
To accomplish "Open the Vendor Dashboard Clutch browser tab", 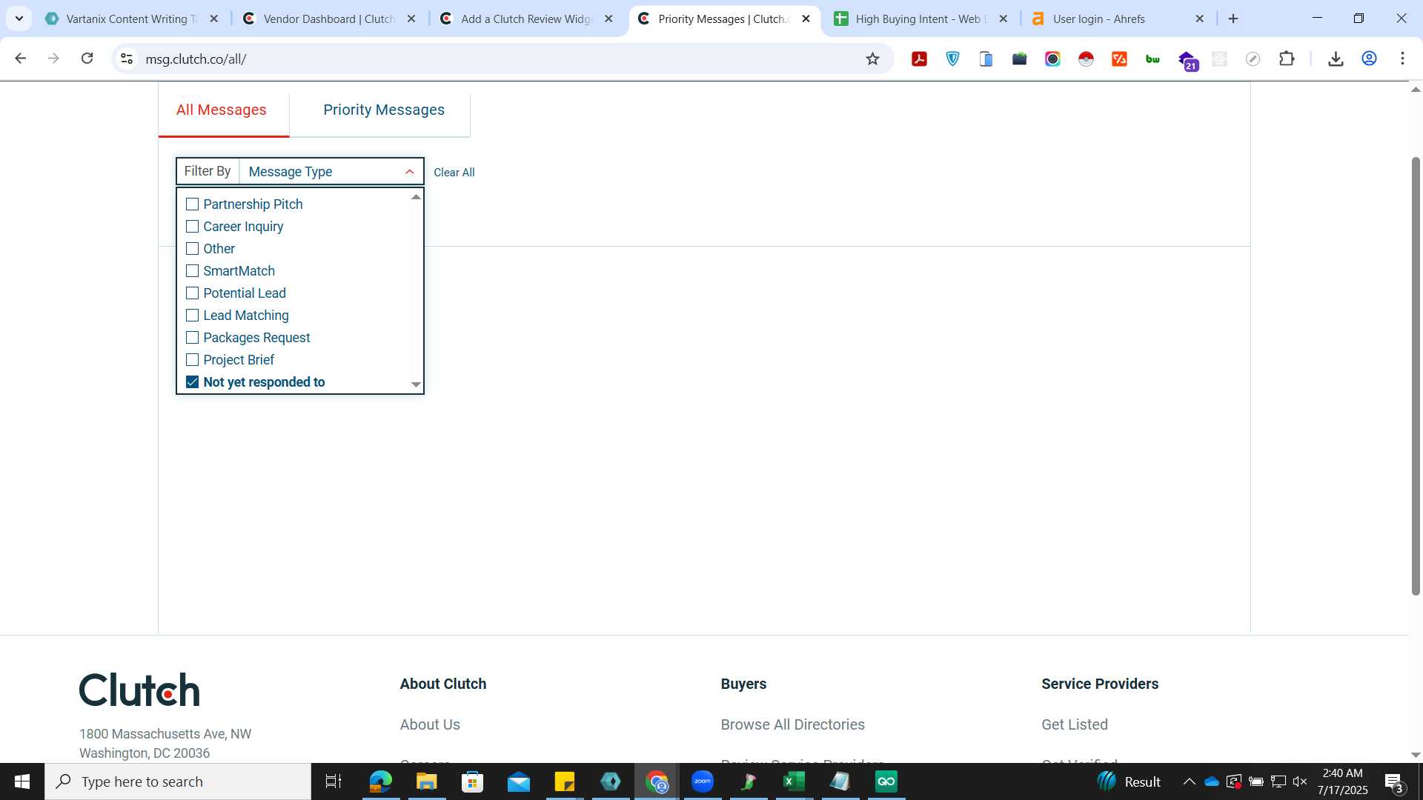I will pyautogui.click(x=328, y=19).
